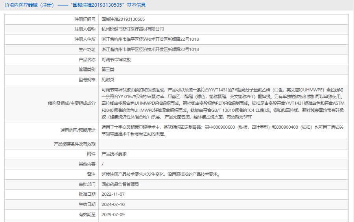Select approval date 2022-11-07

[113, 194]
